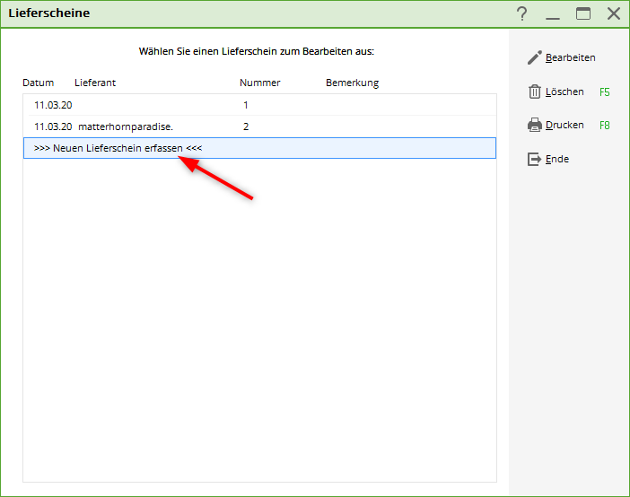Click the green F8 shortcut label
This screenshot has height=497, width=630.
click(x=605, y=126)
